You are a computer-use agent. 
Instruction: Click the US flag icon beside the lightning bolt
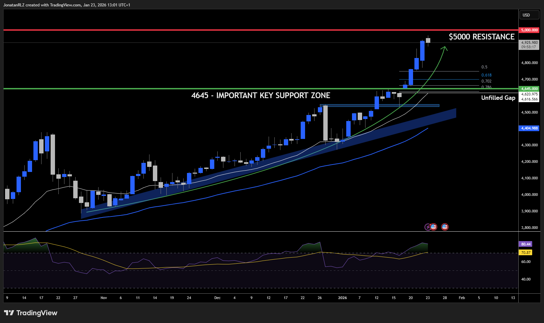click(433, 227)
